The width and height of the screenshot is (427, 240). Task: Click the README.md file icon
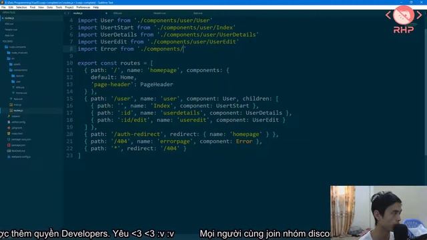pyautogui.click(x=9, y=151)
